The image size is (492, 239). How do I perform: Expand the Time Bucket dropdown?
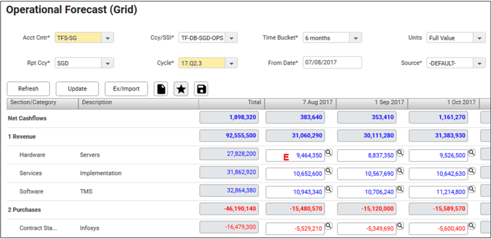(355, 38)
